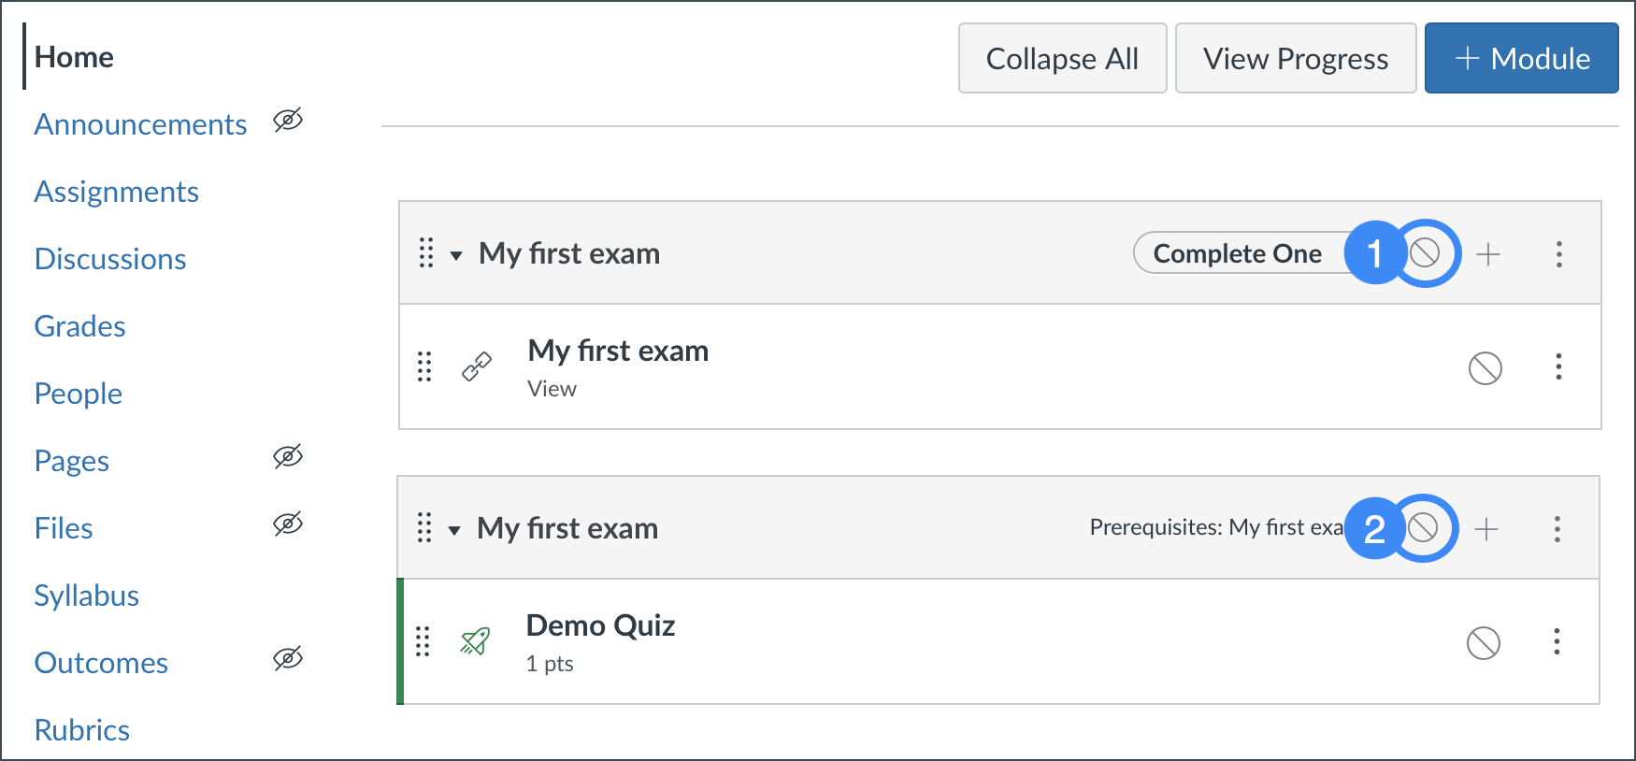The height and width of the screenshot is (761, 1636).
Task: Collapse the first My first exam module
Action: point(456,255)
